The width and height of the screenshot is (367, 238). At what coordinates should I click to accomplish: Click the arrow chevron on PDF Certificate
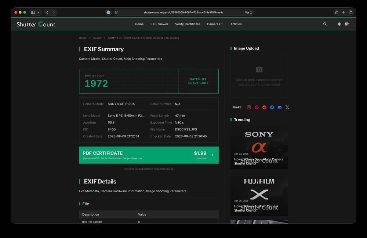coord(212,155)
